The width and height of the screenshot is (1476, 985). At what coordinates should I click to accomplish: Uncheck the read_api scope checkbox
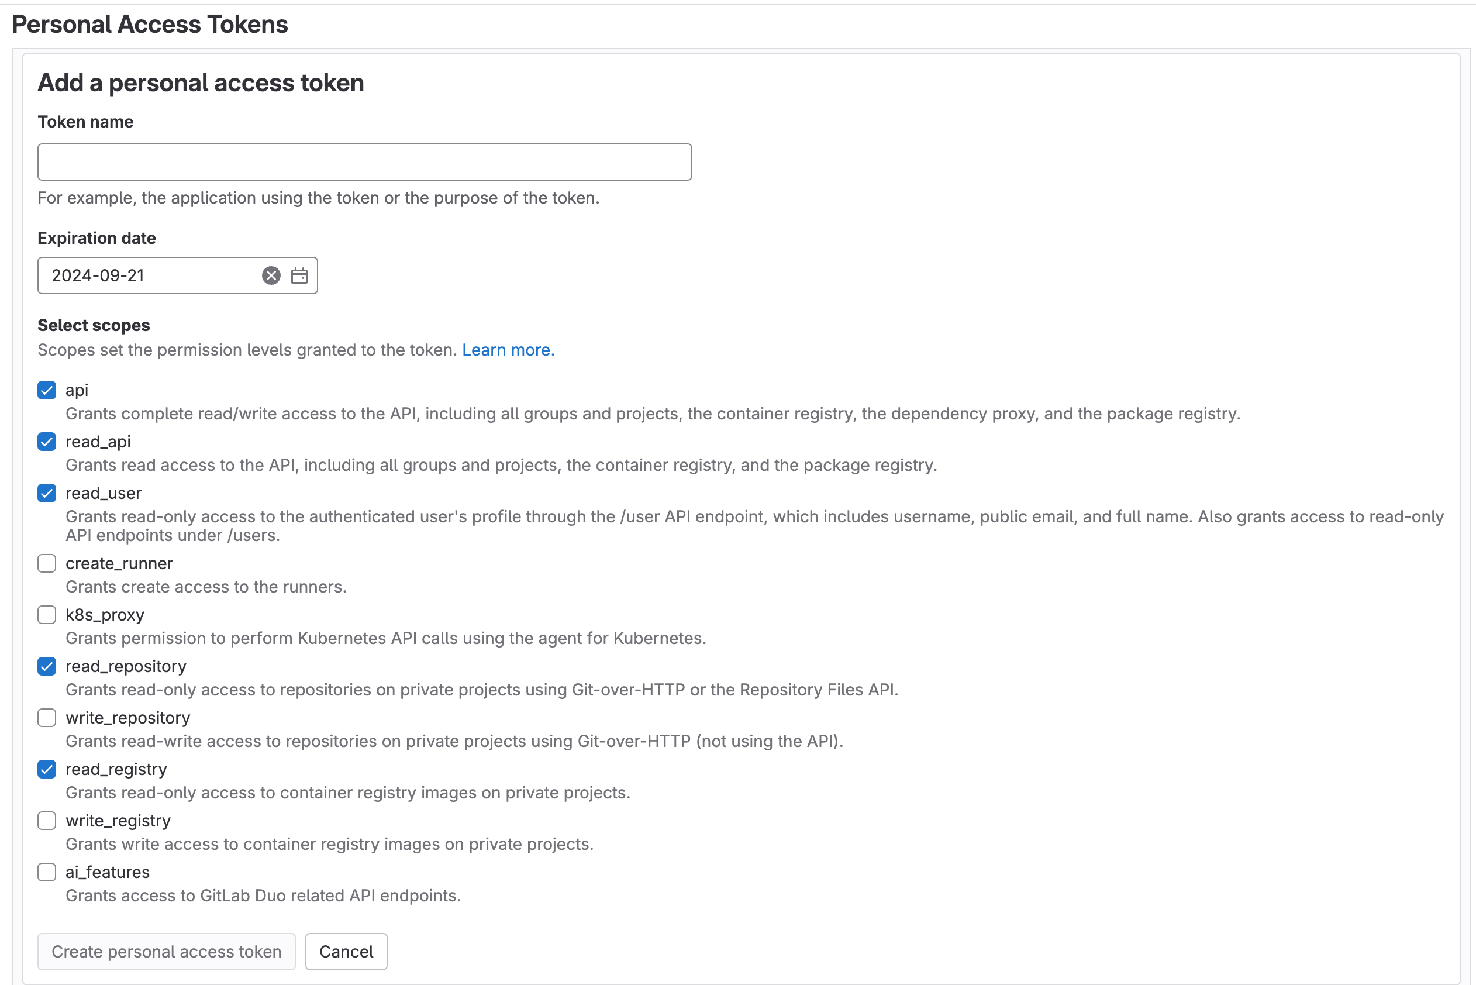tap(47, 442)
